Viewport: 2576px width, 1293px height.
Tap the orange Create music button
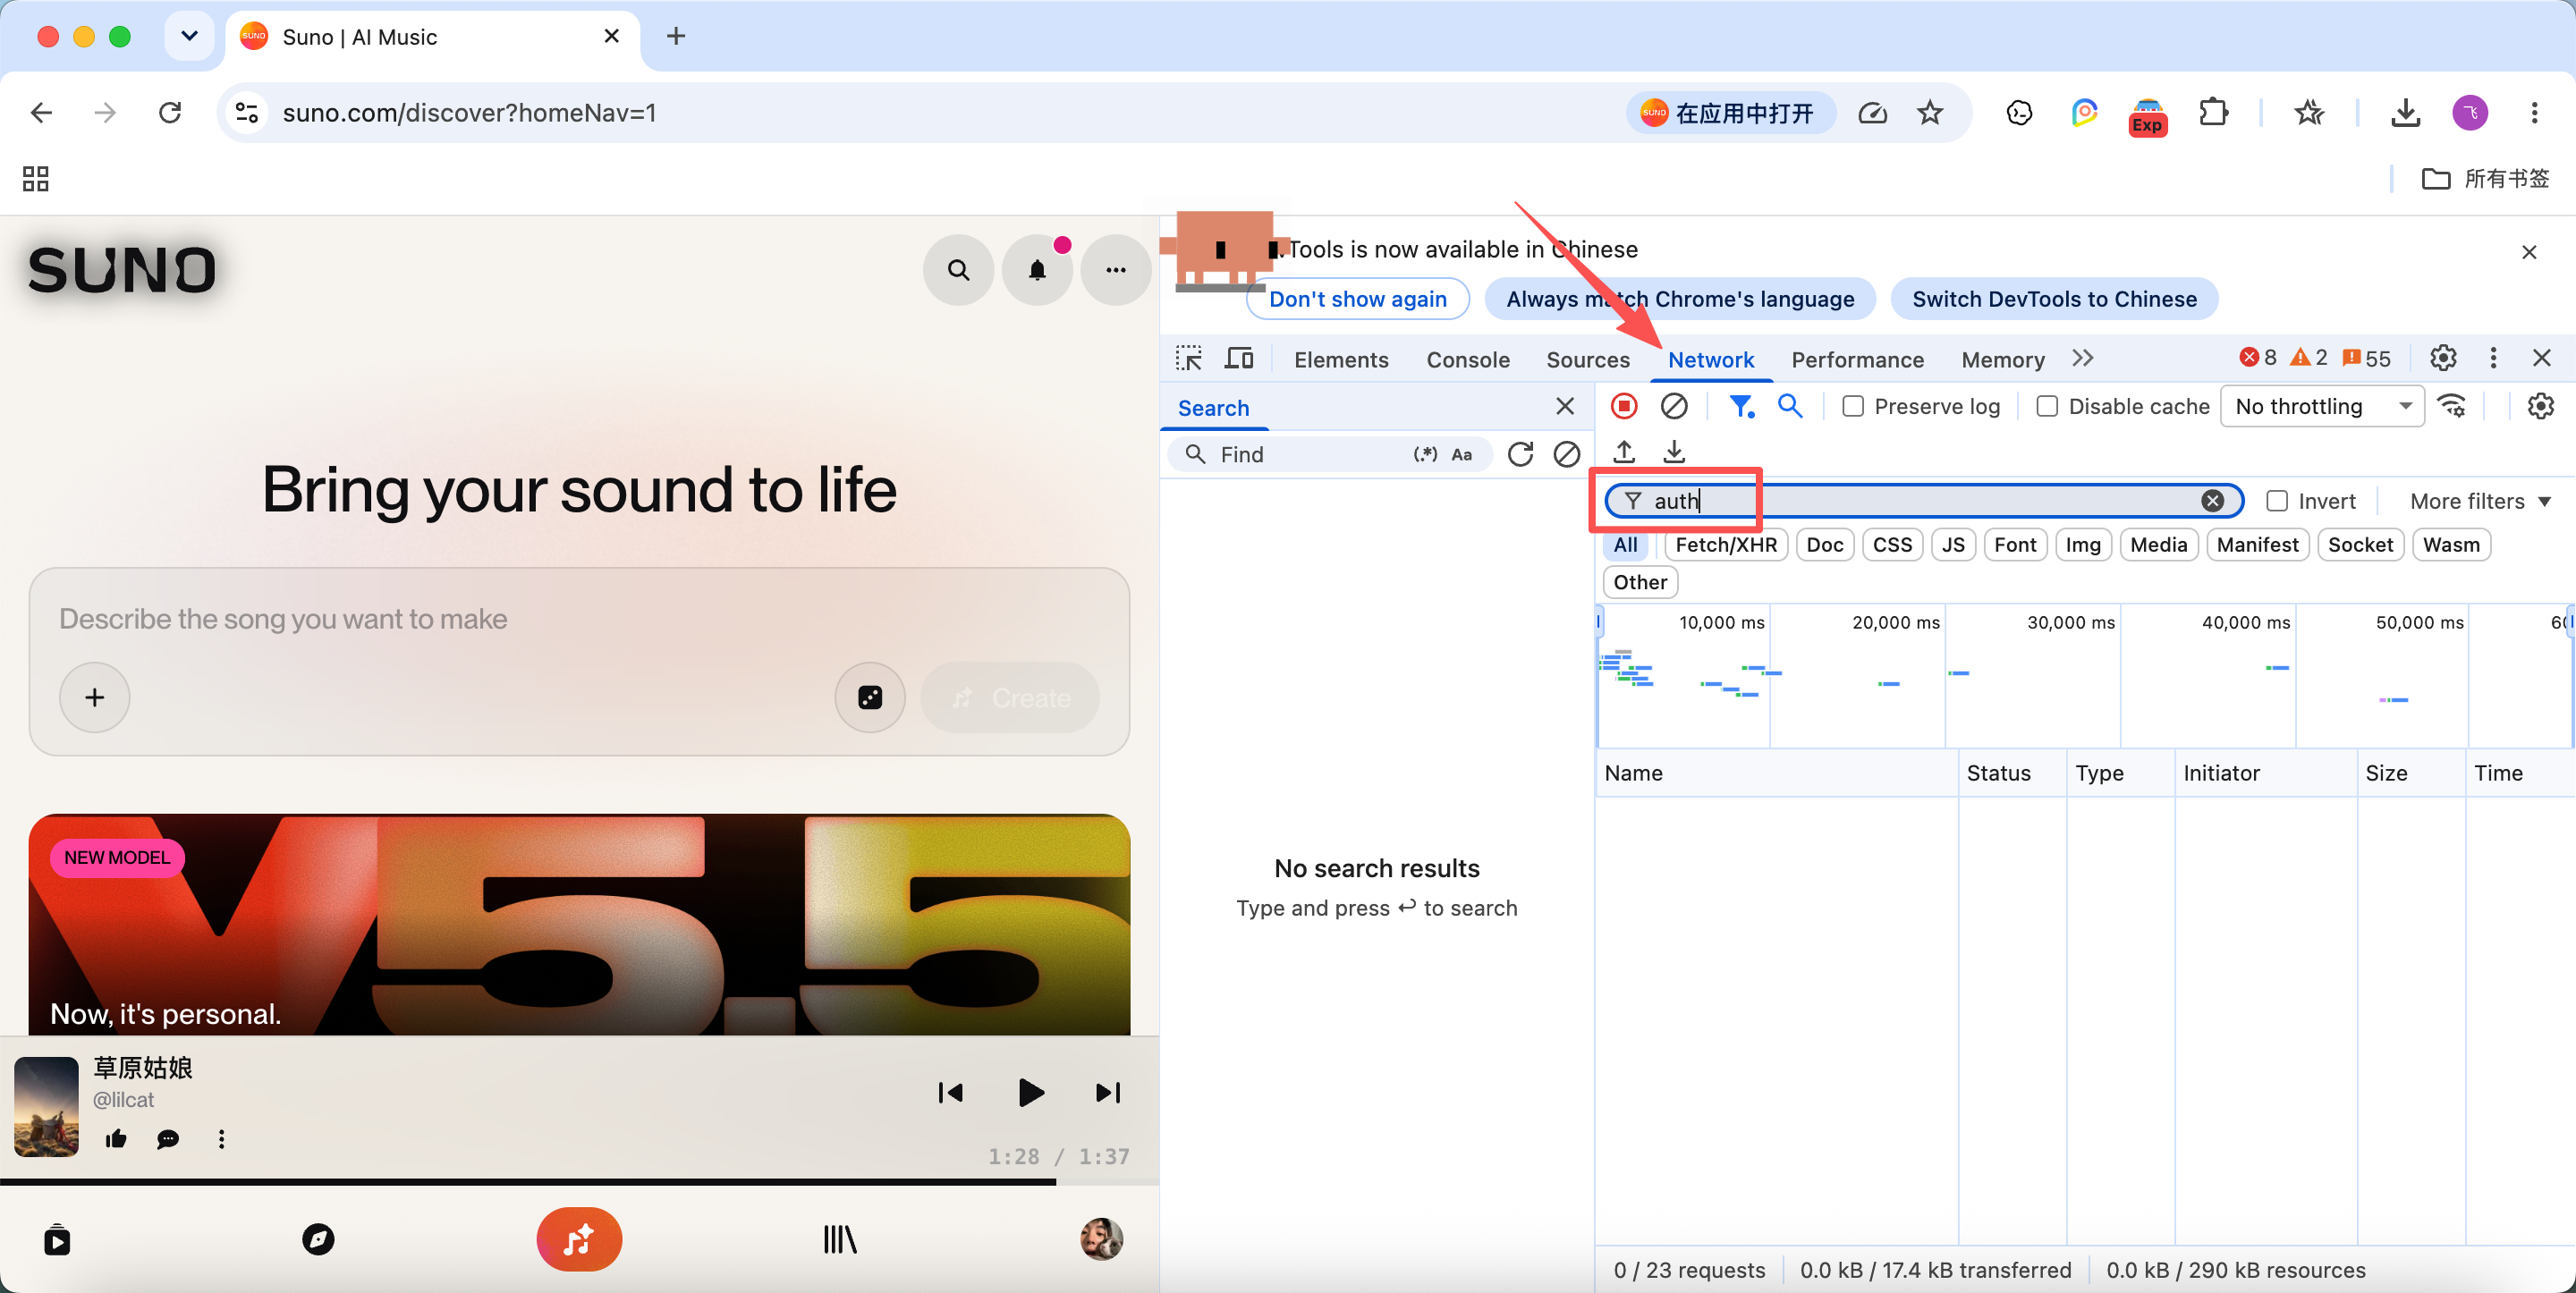(579, 1239)
